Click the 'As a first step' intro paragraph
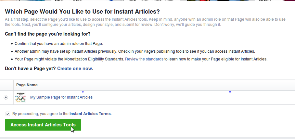Viewport: 295px width, 139px height. coord(145,22)
